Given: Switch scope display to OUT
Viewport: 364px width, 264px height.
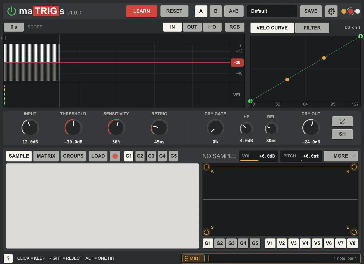Looking at the screenshot, I should click(192, 27).
